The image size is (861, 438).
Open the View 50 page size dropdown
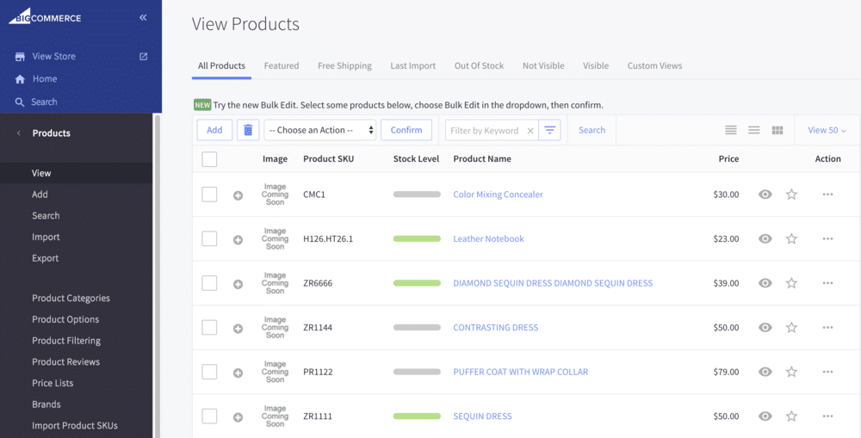(x=827, y=130)
